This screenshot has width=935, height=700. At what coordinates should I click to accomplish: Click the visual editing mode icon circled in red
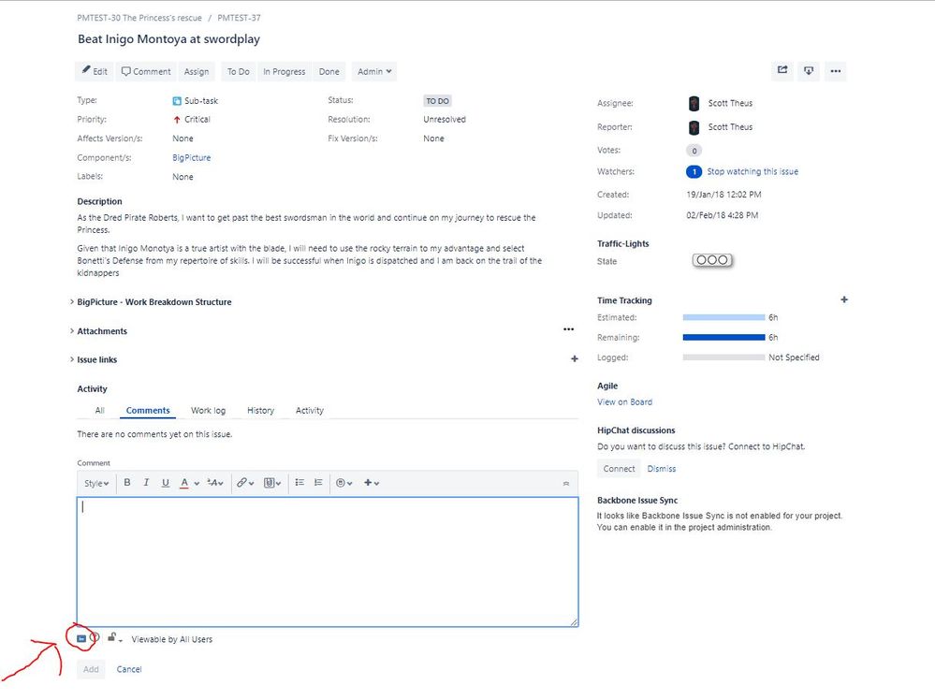[81, 637]
